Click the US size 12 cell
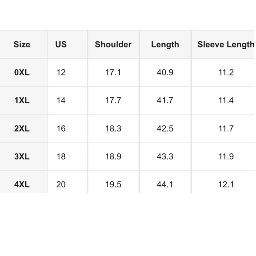The image size is (256, 256). click(x=61, y=72)
